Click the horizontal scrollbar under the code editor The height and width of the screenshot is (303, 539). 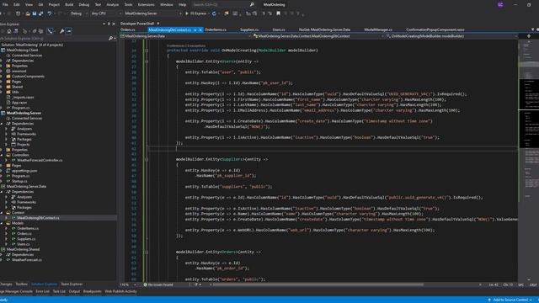coord(318,284)
